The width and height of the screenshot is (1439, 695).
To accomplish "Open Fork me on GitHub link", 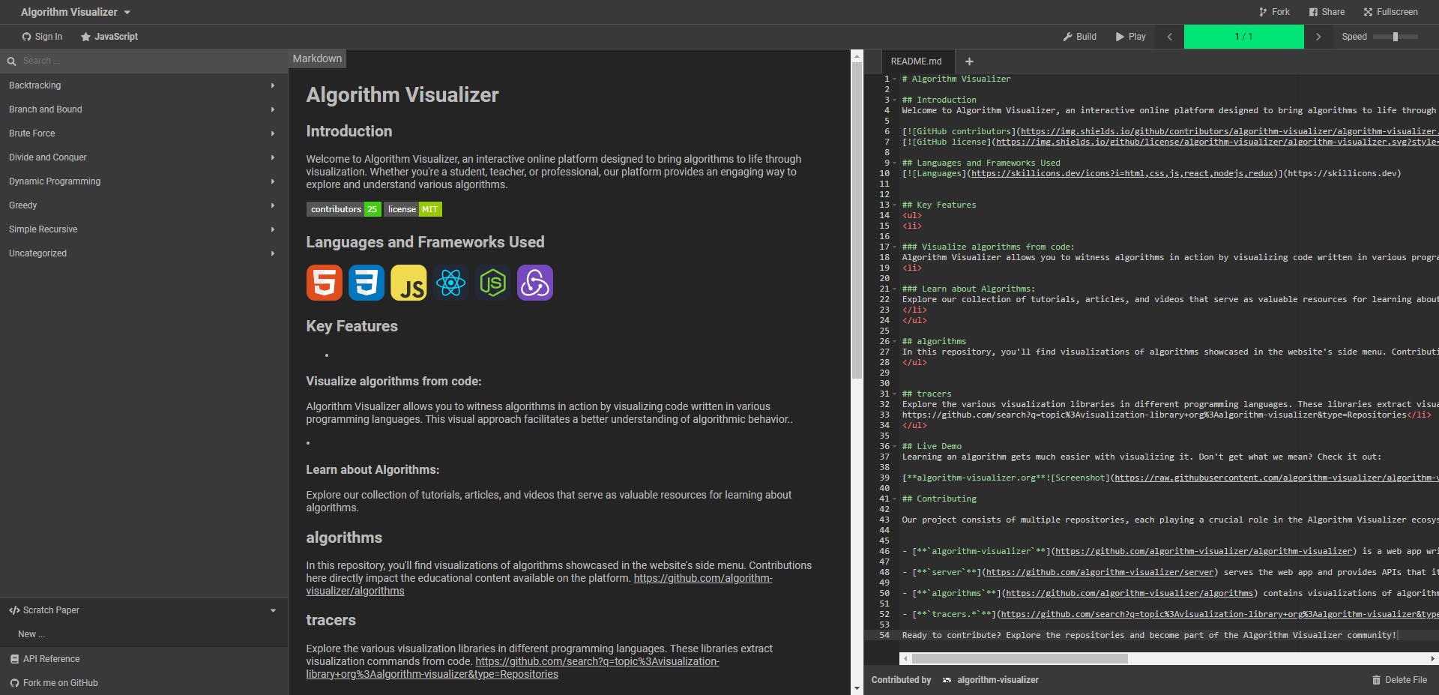I will click(144, 683).
